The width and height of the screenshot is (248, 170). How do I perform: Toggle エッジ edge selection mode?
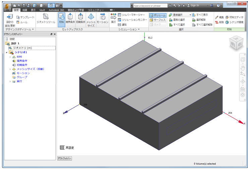158,24
